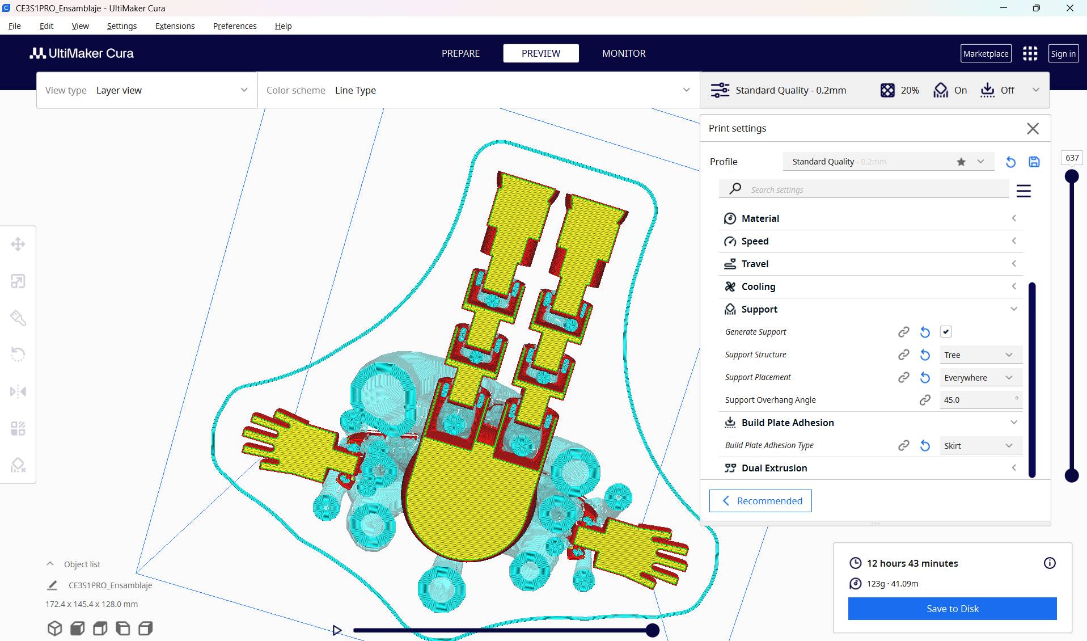This screenshot has width=1087, height=641.
Task: Reset Support Placement to default
Action: point(925,377)
